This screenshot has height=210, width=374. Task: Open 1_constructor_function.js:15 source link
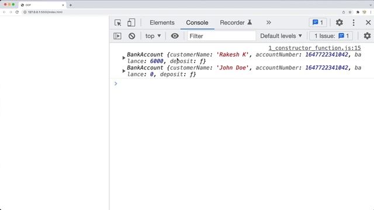pos(314,48)
